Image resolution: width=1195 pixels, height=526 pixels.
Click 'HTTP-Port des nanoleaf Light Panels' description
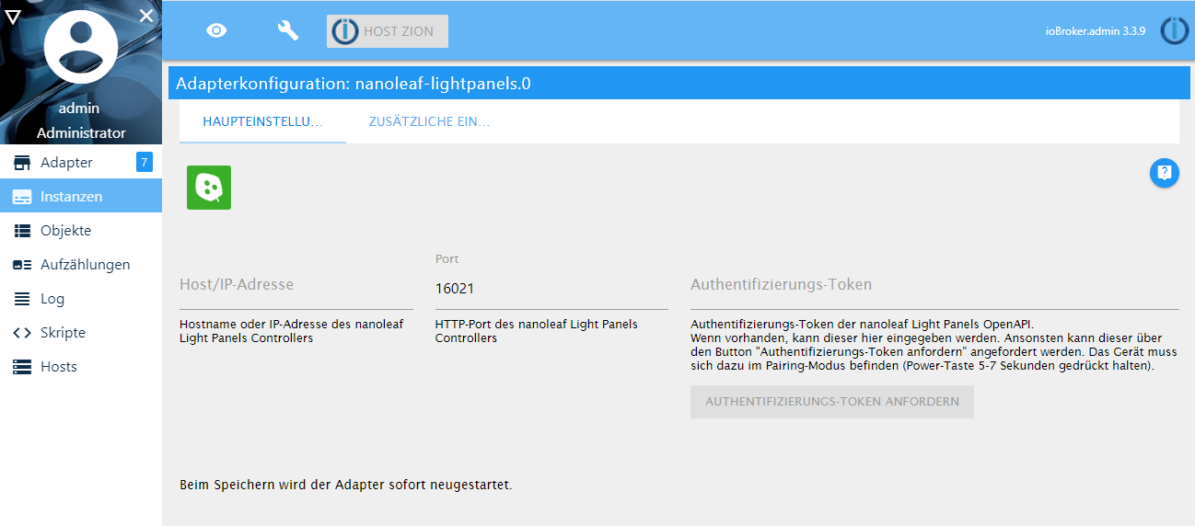click(537, 331)
